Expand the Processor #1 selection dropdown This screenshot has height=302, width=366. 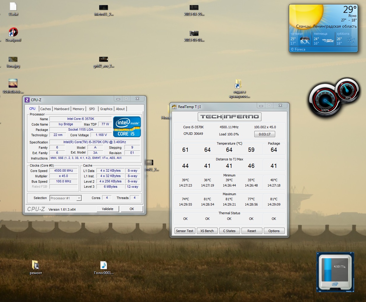tap(79, 198)
